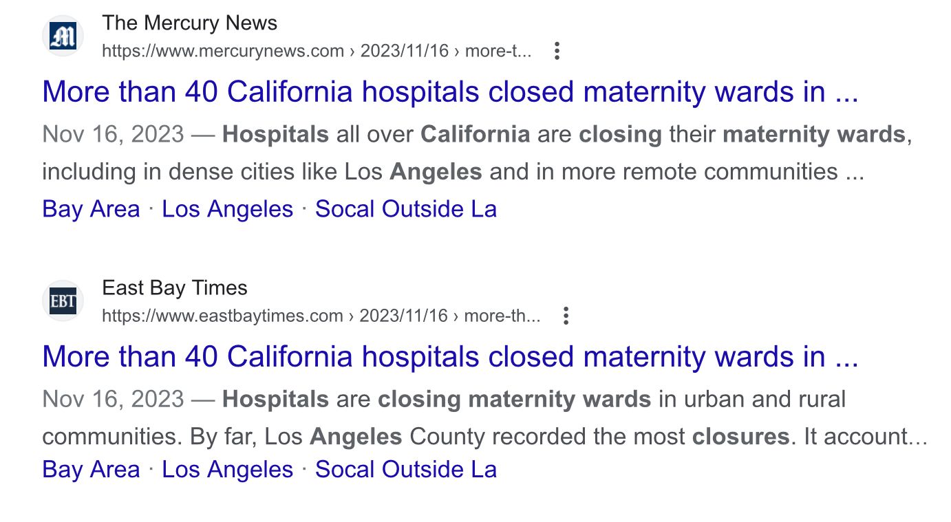
Task: Click the mercurynews.com URL breadcrumb
Action: (317, 51)
